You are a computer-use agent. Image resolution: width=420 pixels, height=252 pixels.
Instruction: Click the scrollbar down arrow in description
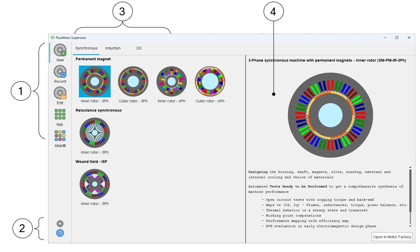[x=410, y=226]
